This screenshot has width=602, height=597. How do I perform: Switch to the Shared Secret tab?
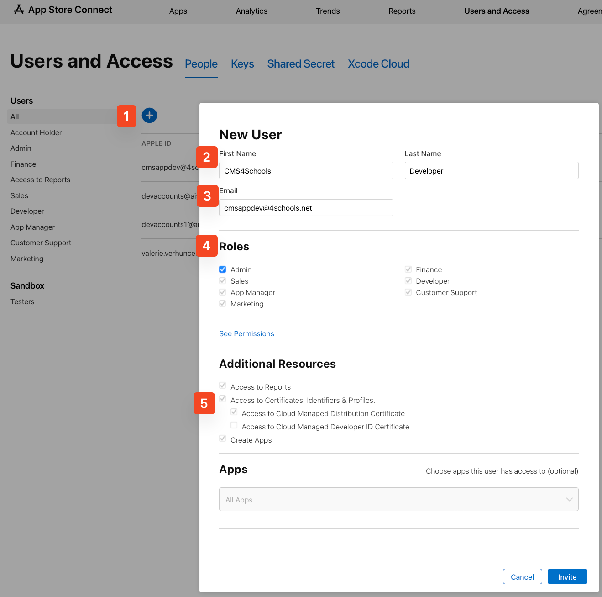click(301, 64)
